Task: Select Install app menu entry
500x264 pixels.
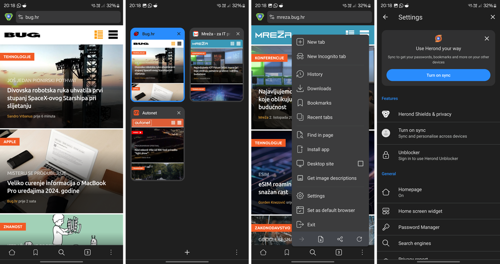Action: pyautogui.click(x=330, y=150)
